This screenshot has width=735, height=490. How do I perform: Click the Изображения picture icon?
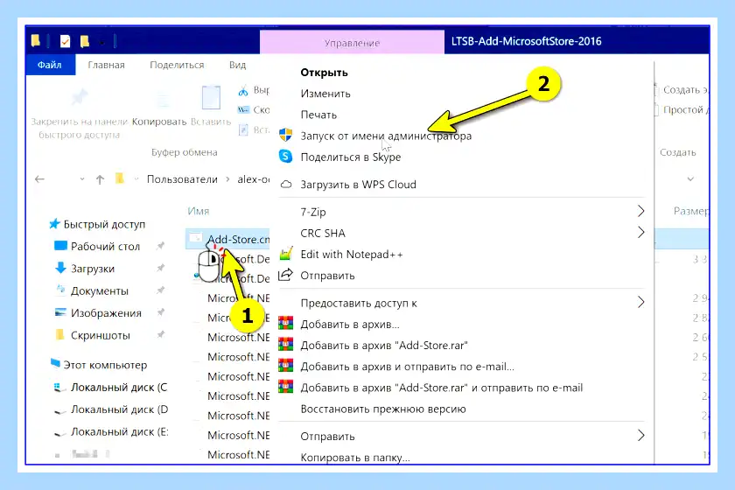pos(60,312)
